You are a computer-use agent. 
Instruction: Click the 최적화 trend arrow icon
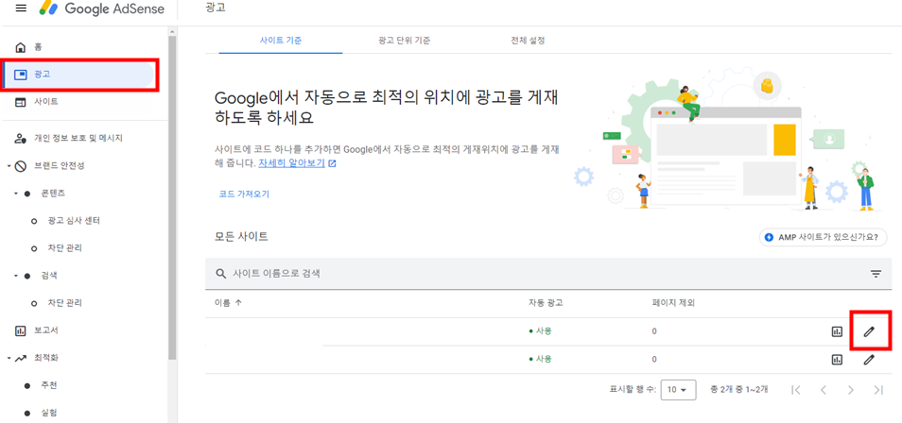(21, 358)
